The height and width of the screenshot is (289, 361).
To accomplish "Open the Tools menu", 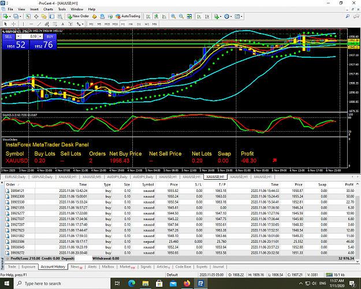I will pos(62,9).
